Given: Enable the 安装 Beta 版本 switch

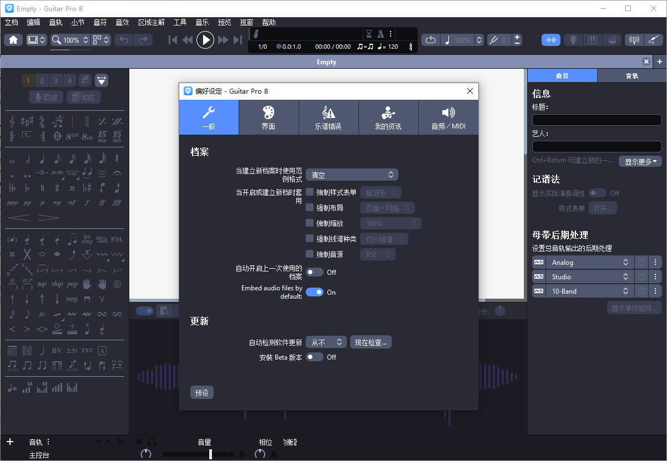Looking at the screenshot, I should pos(315,357).
